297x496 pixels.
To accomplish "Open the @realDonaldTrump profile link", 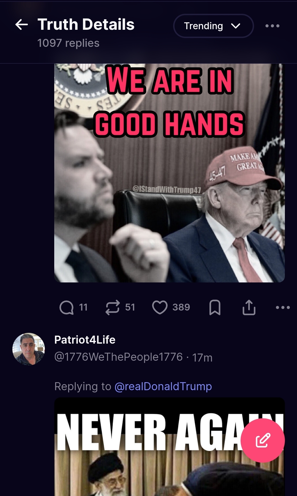I will [163, 386].
